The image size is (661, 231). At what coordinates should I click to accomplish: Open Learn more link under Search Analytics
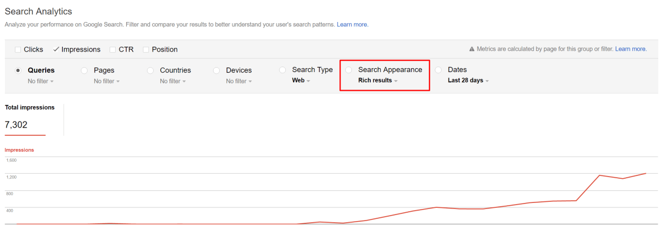point(352,25)
